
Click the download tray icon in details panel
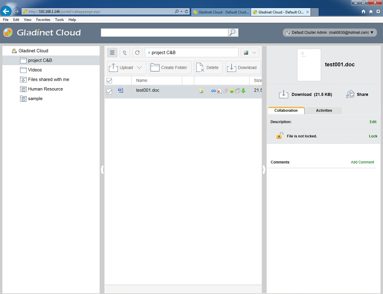pyautogui.click(x=283, y=94)
